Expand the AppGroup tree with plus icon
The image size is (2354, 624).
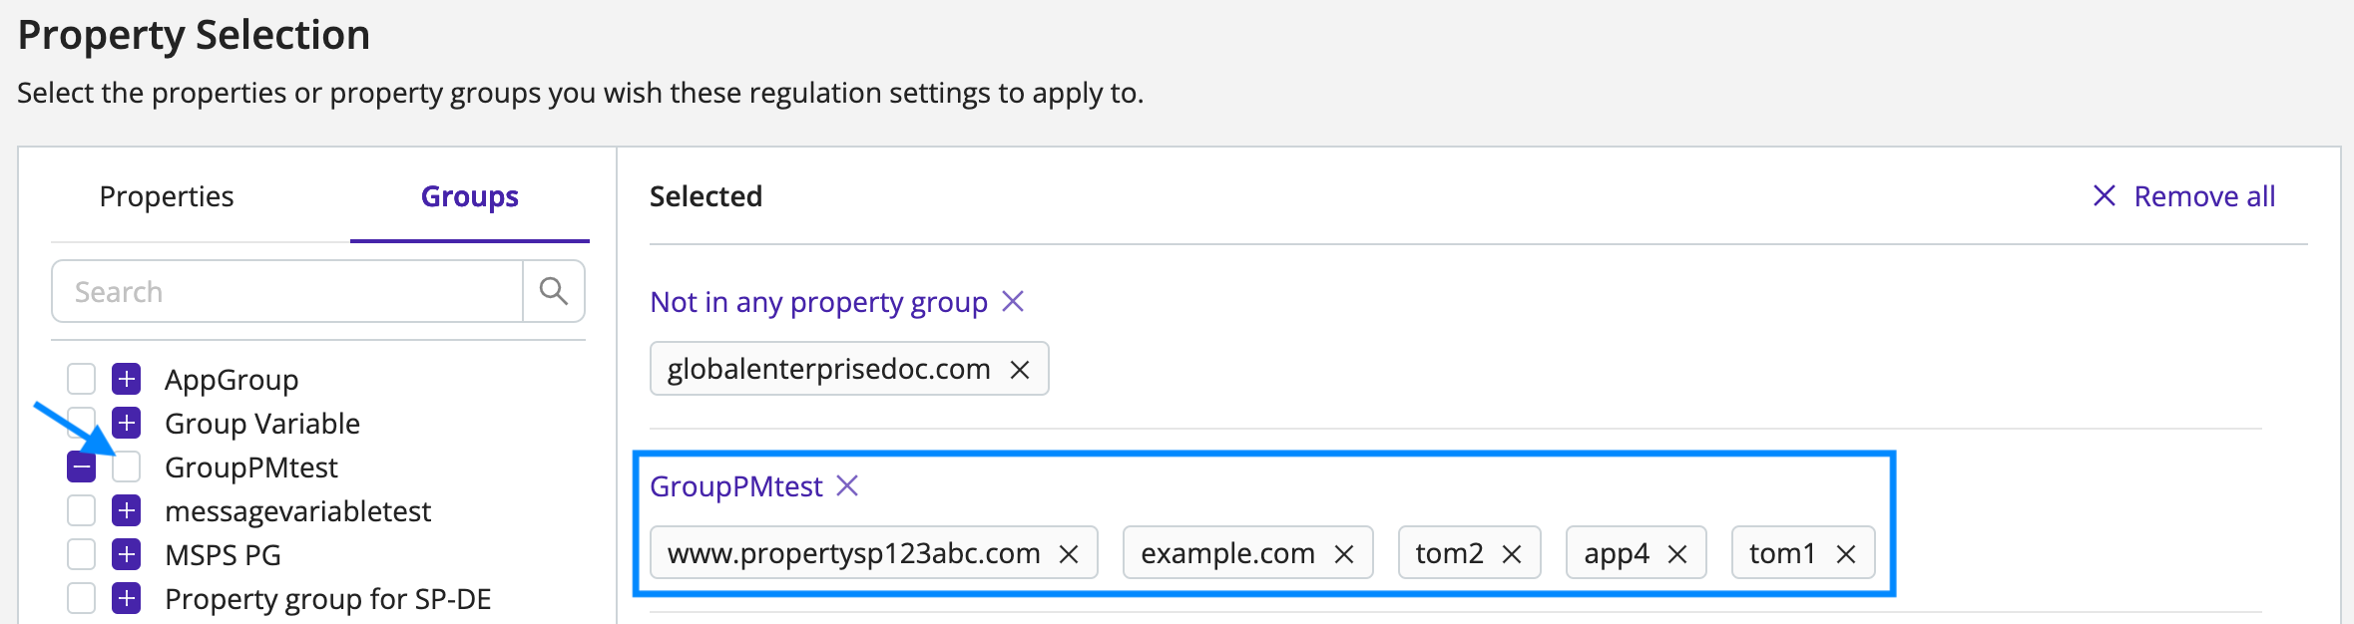126,379
